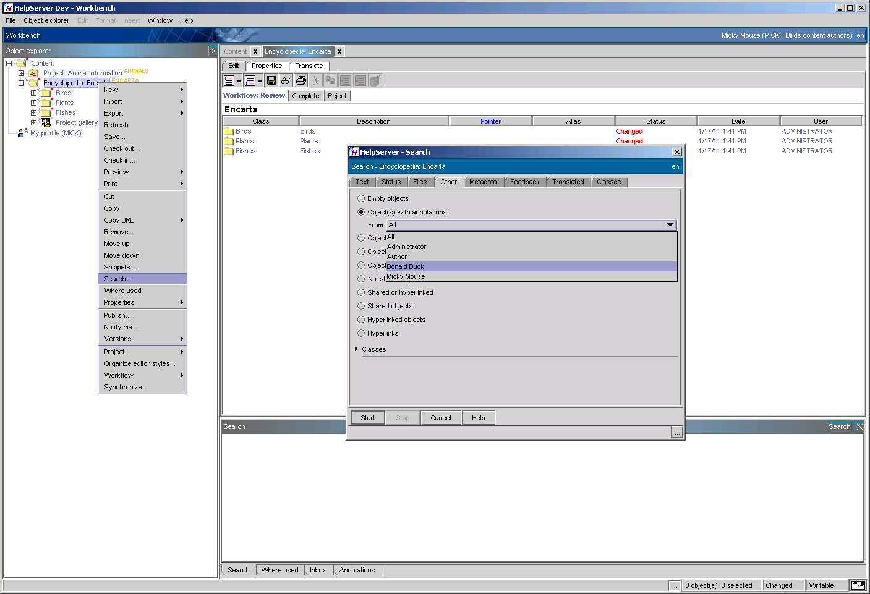Switch to the Translated search tab

[568, 182]
